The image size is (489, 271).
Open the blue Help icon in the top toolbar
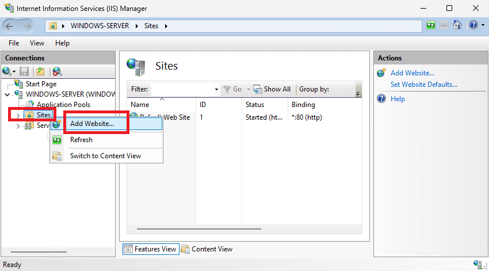(x=473, y=25)
